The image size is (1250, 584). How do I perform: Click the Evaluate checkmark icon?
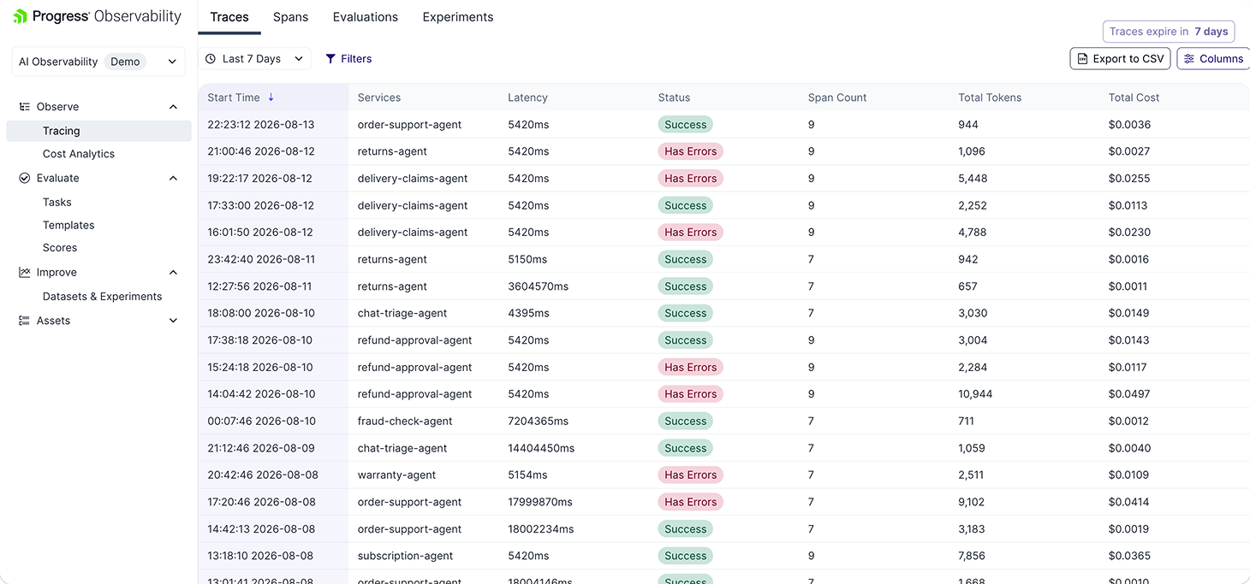(x=25, y=179)
